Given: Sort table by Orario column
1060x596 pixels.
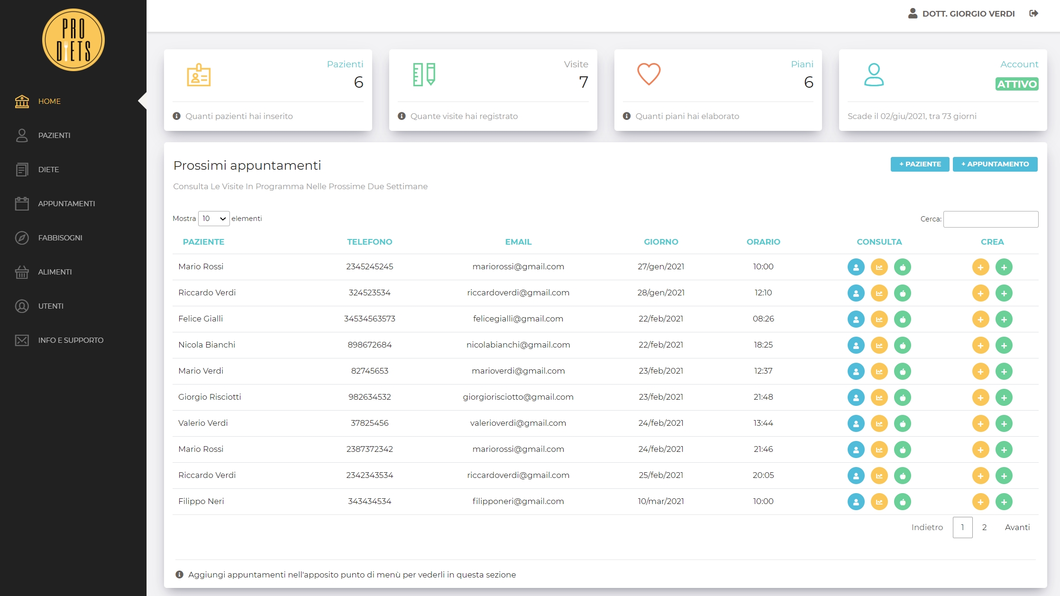Looking at the screenshot, I should click(x=763, y=242).
